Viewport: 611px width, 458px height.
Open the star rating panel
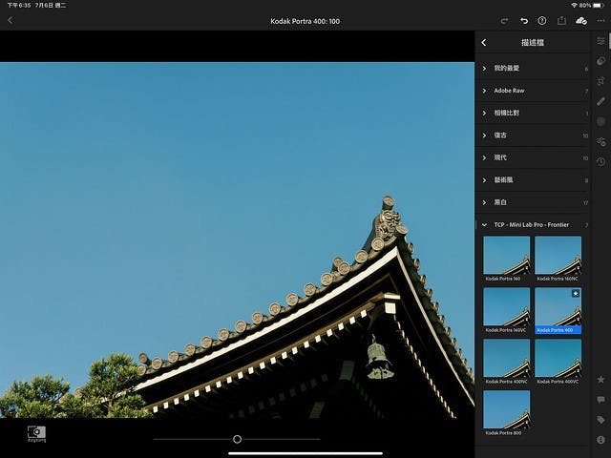(x=600, y=379)
